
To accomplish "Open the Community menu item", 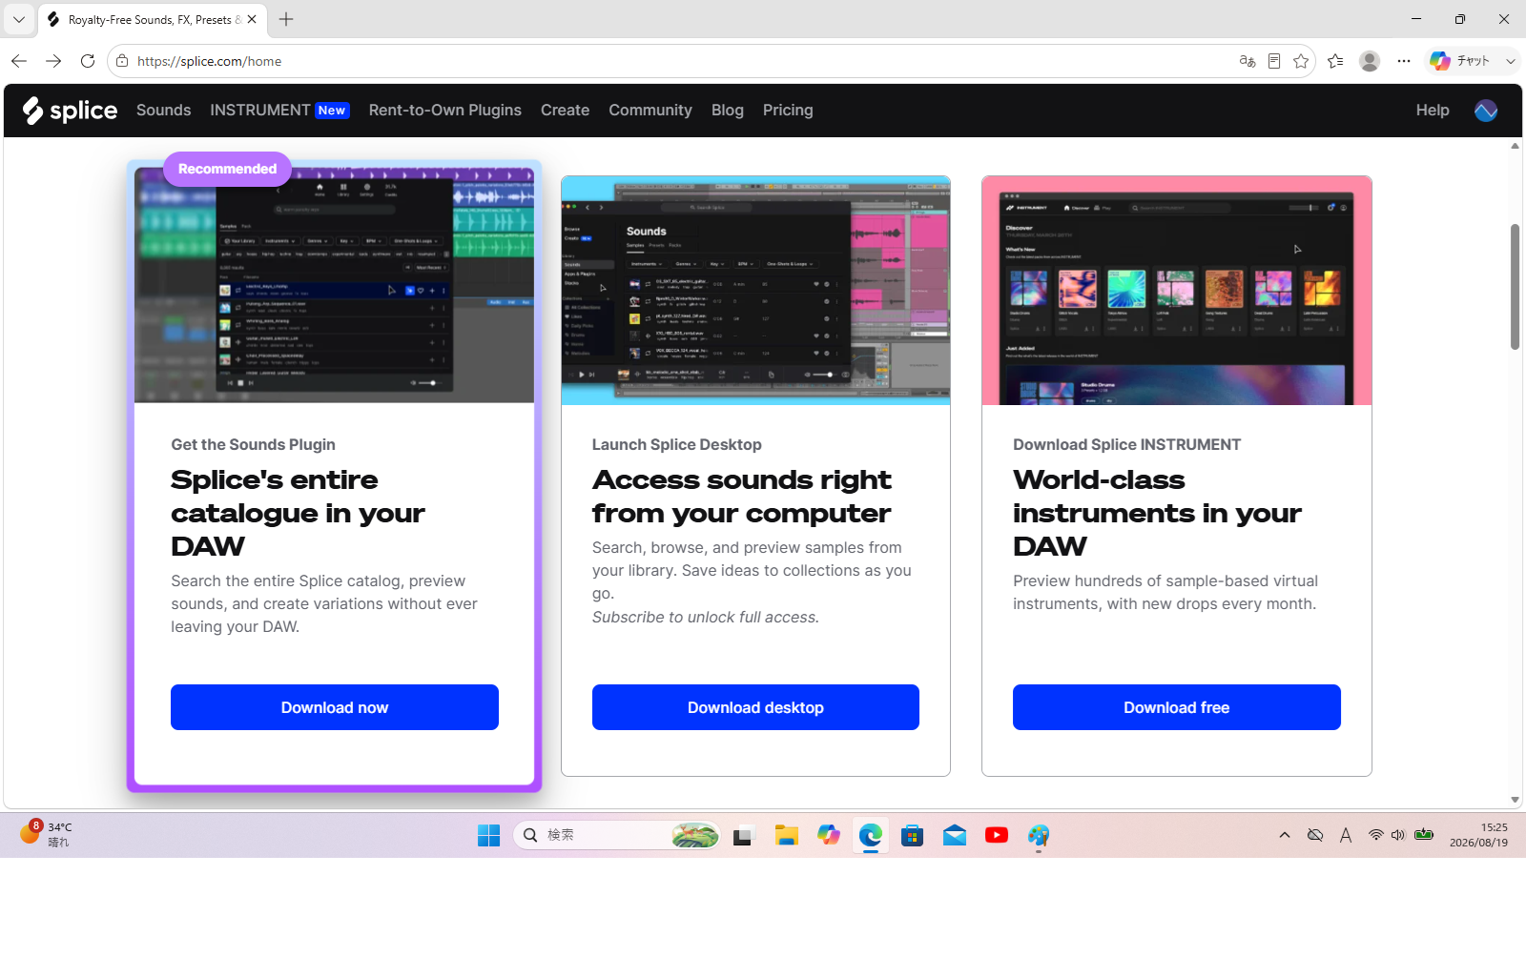I will (650, 111).
